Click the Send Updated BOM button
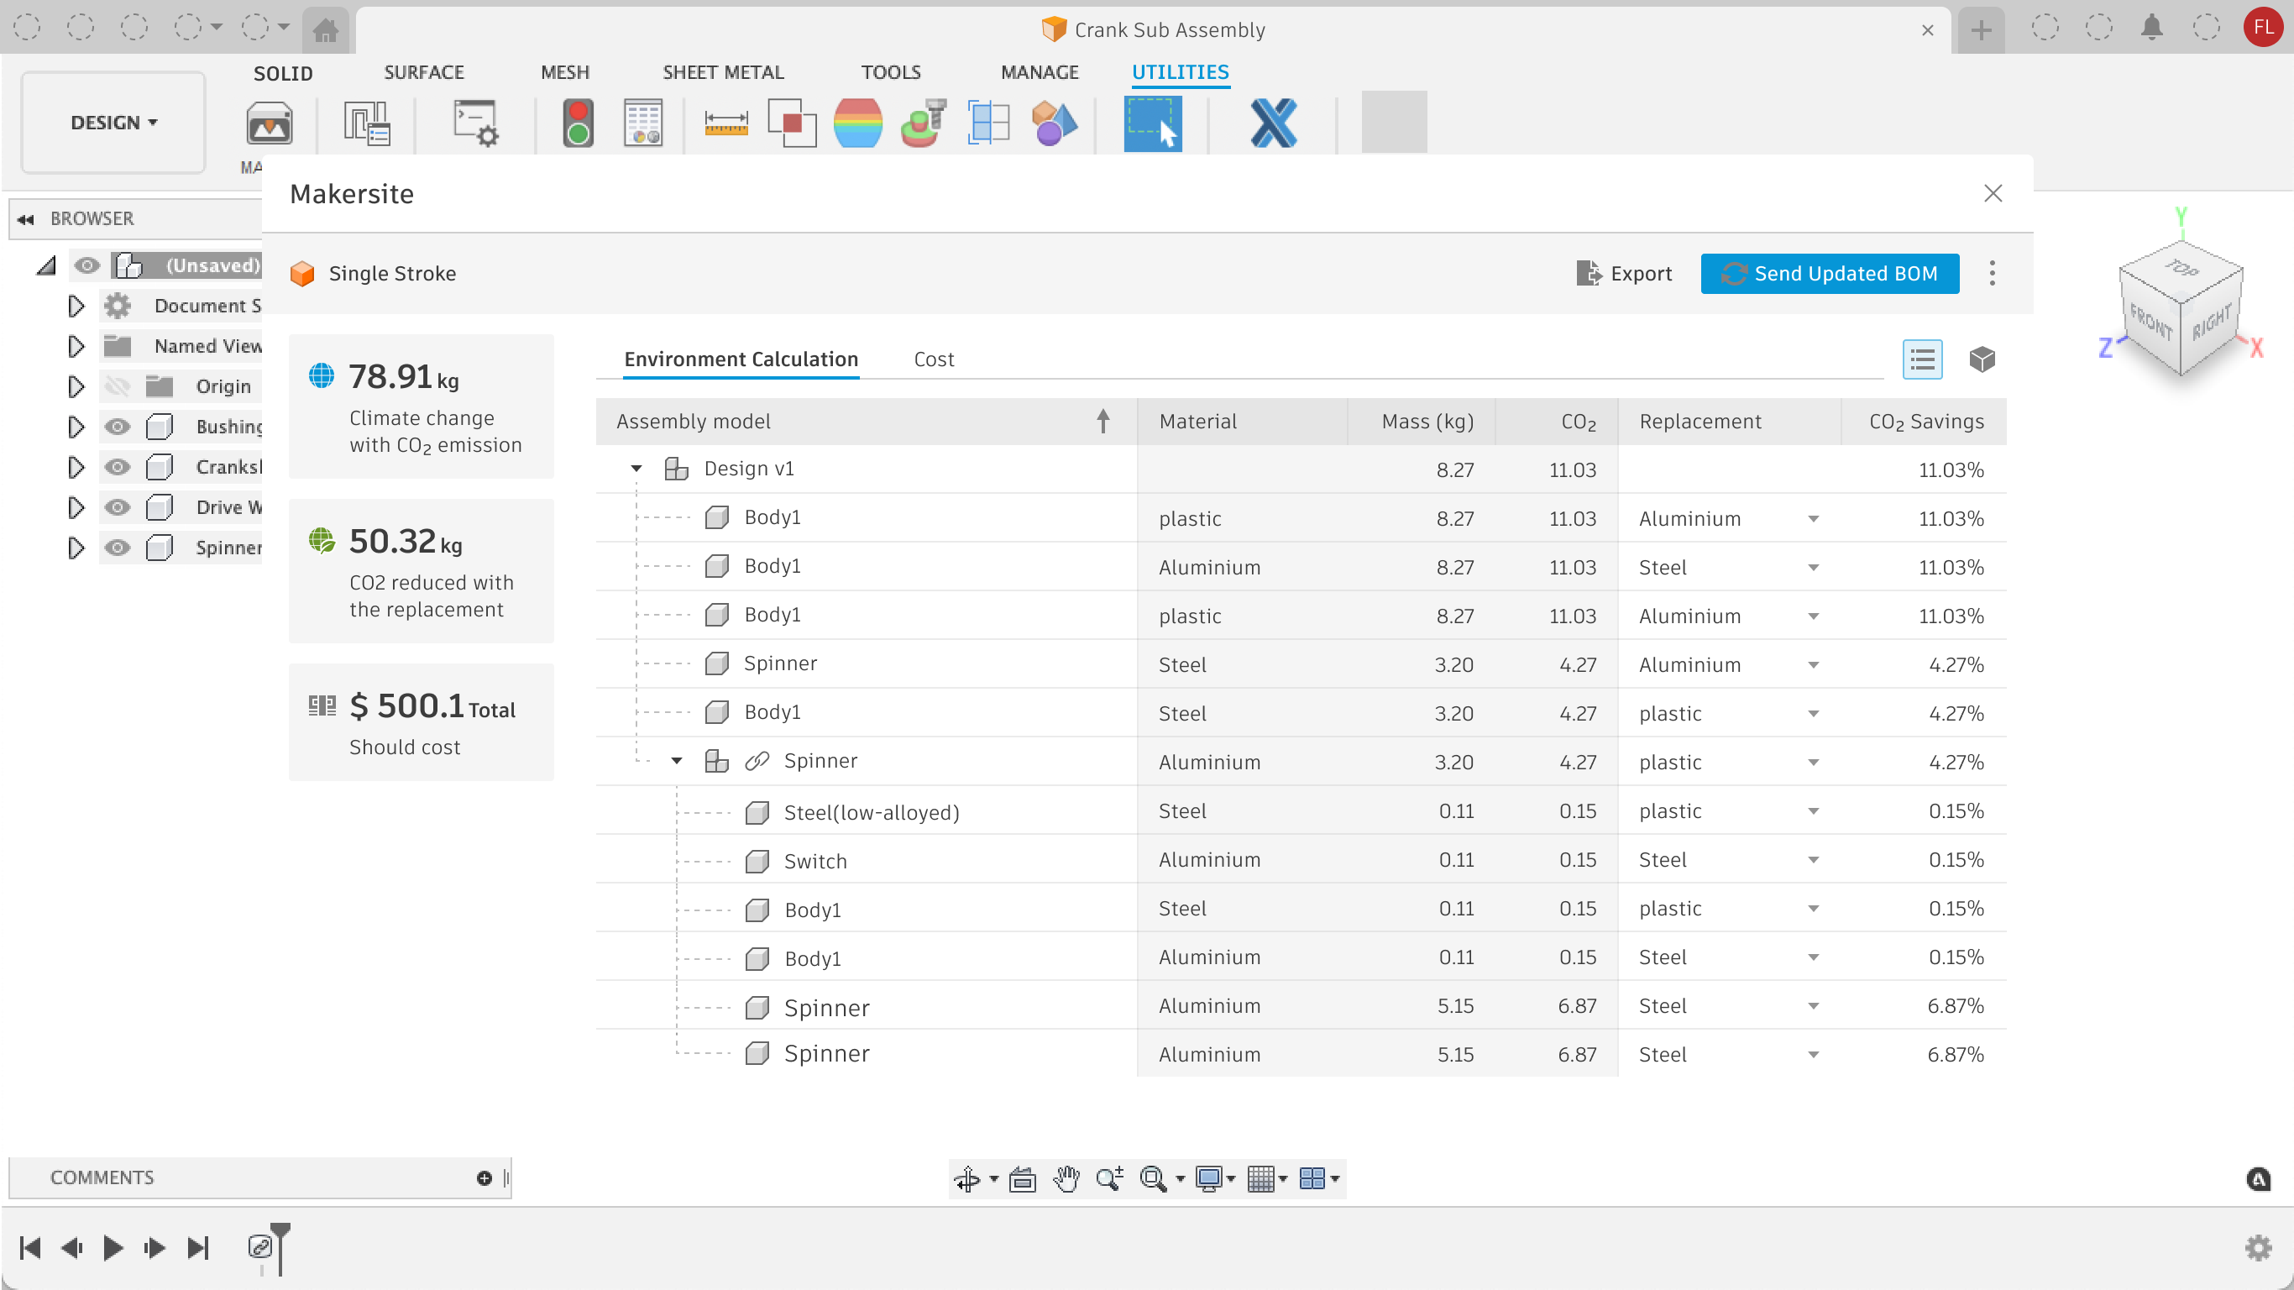Screen dimensions: 2294x1290 pos(1829,274)
